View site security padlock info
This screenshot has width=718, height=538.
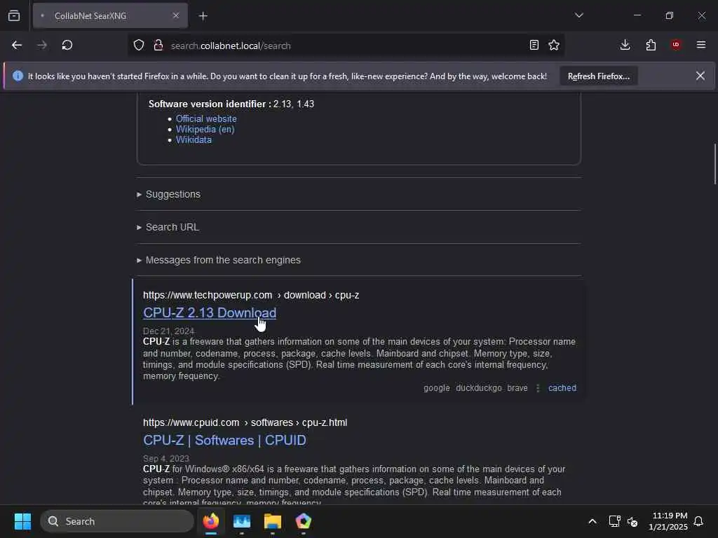pyautogui.click(x=158, y=46)
